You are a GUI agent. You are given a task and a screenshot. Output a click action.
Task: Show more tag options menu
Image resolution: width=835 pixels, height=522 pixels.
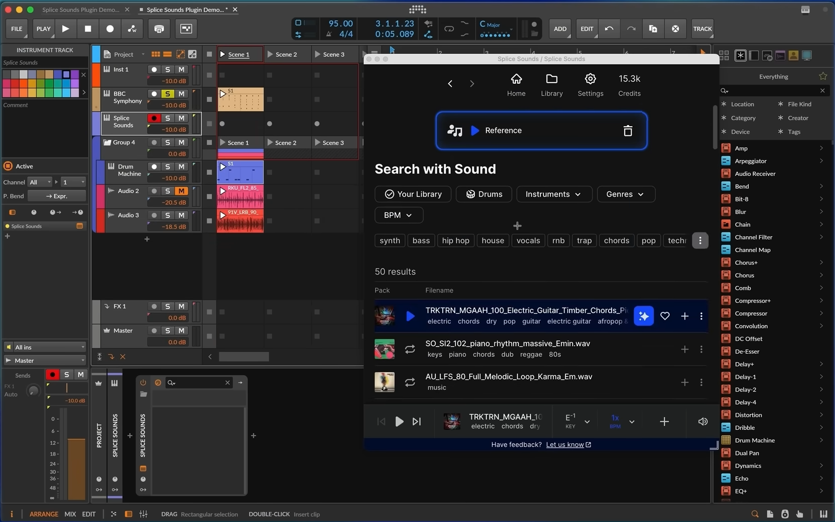coord(700,240)
